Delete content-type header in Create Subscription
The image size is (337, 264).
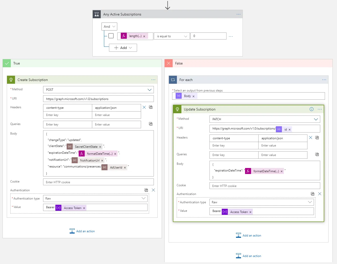point(144,107)
